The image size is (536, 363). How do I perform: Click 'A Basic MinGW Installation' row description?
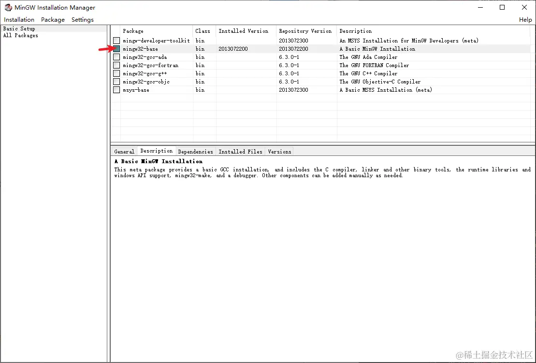click(377, 49)
